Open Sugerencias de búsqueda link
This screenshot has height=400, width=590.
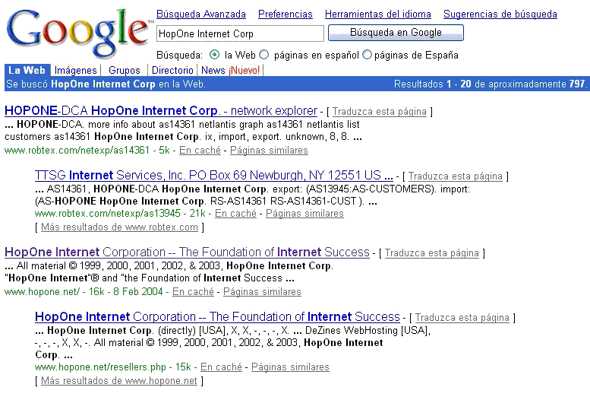tap(500, 14)
